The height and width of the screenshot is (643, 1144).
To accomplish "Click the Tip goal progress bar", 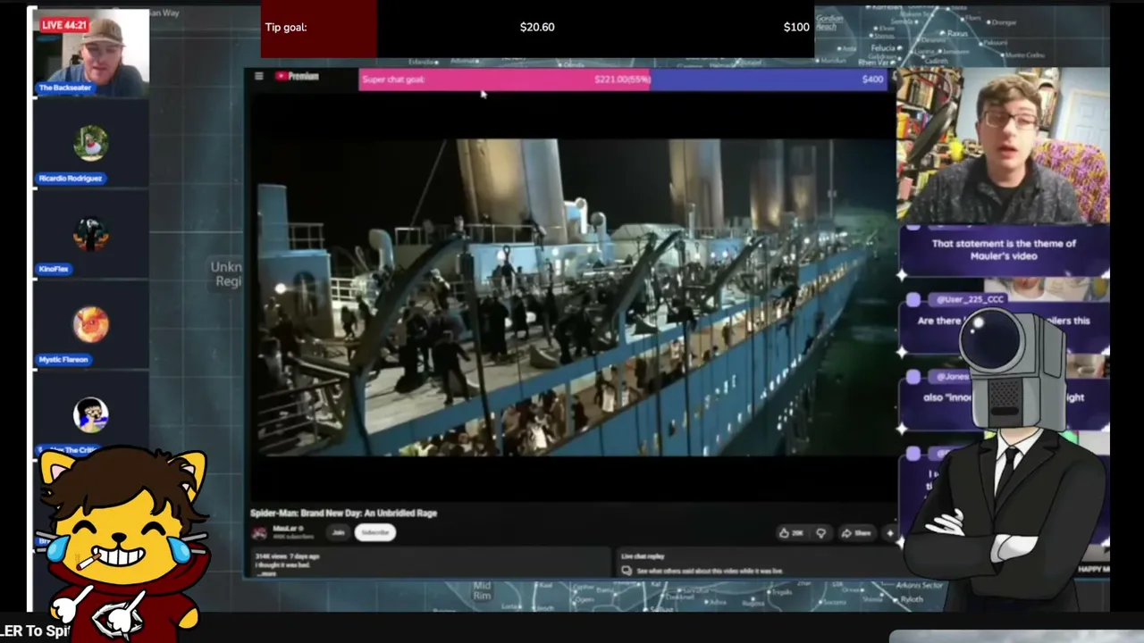I will 537,28.
